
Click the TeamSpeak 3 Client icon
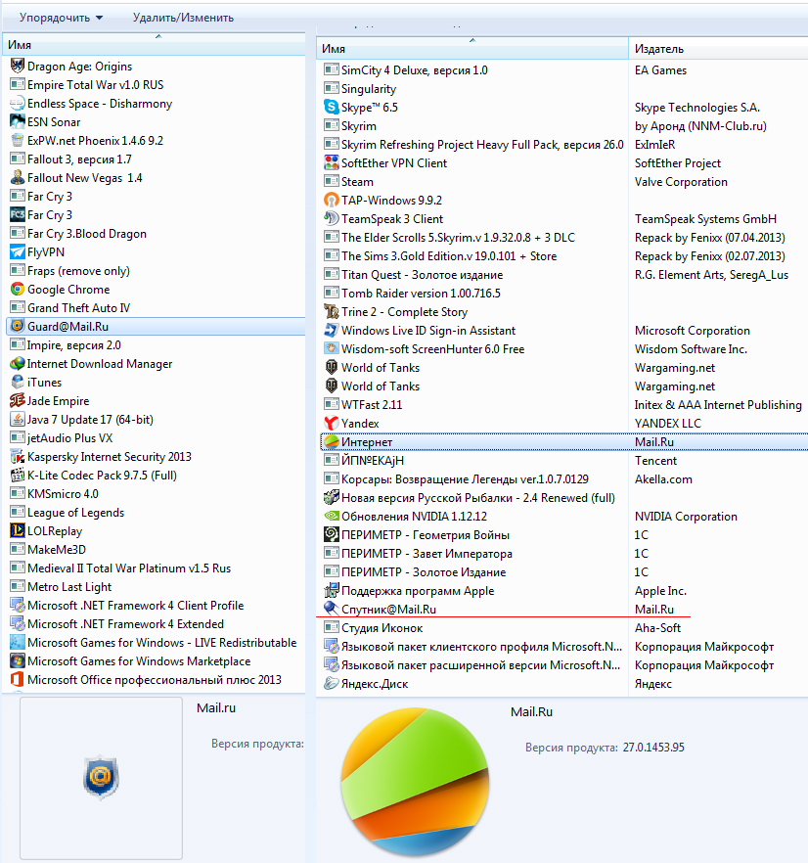pyautogui.click(x=332, y=219)
